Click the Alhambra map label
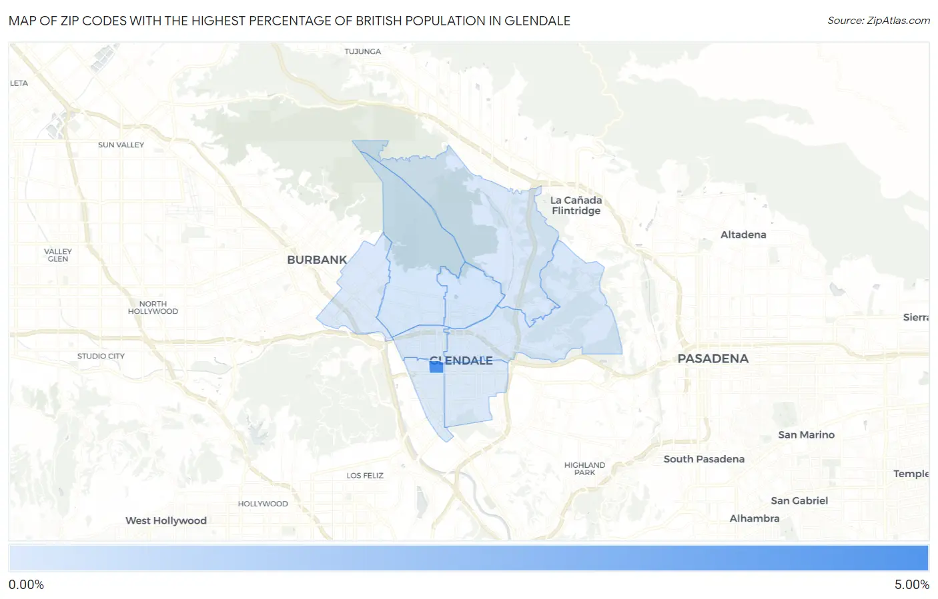938x599 pixels. [x=755, y=518]
